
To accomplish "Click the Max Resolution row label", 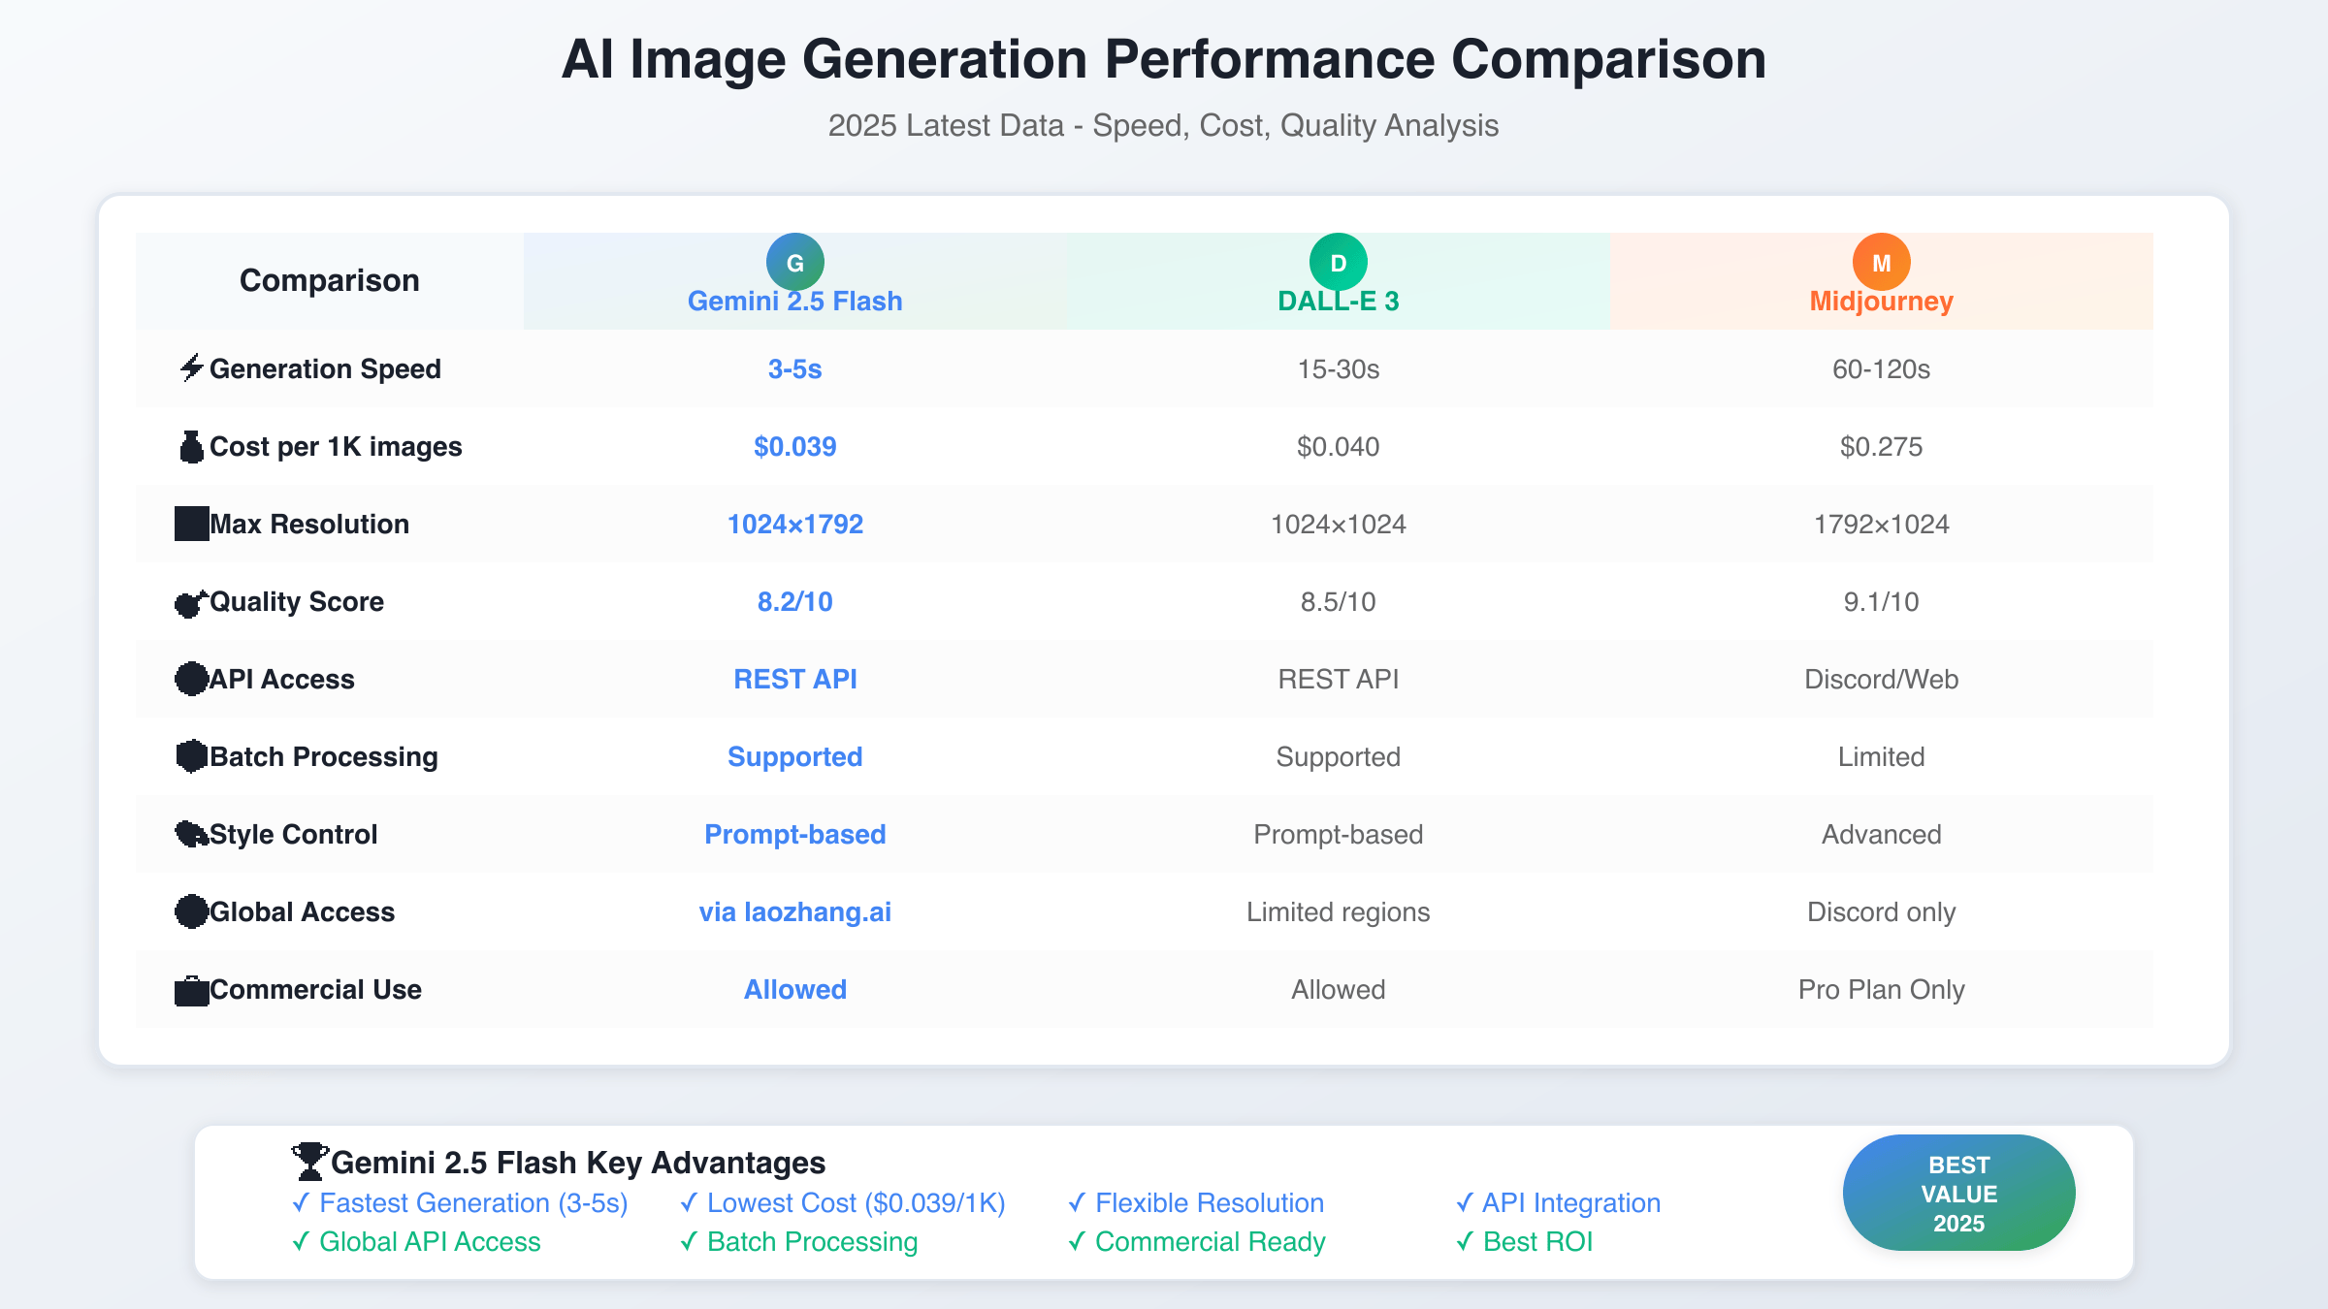I will (309, 524).
